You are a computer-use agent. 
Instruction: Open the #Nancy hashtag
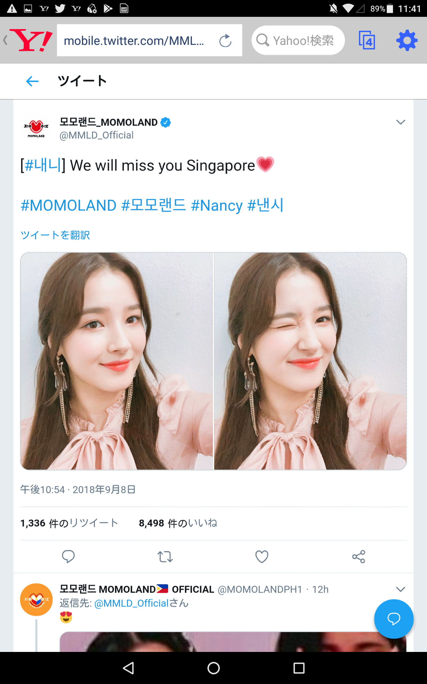coord(217,205)
